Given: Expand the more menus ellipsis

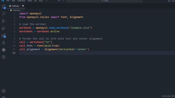Looking at the screenshot, I should 46,1.
